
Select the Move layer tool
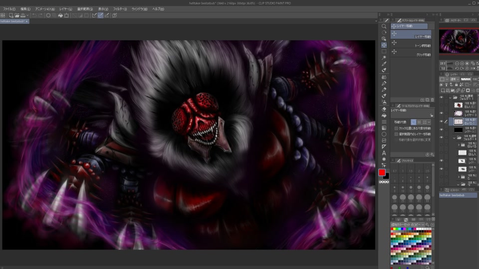pyautogui.click(x=384, y=45)
